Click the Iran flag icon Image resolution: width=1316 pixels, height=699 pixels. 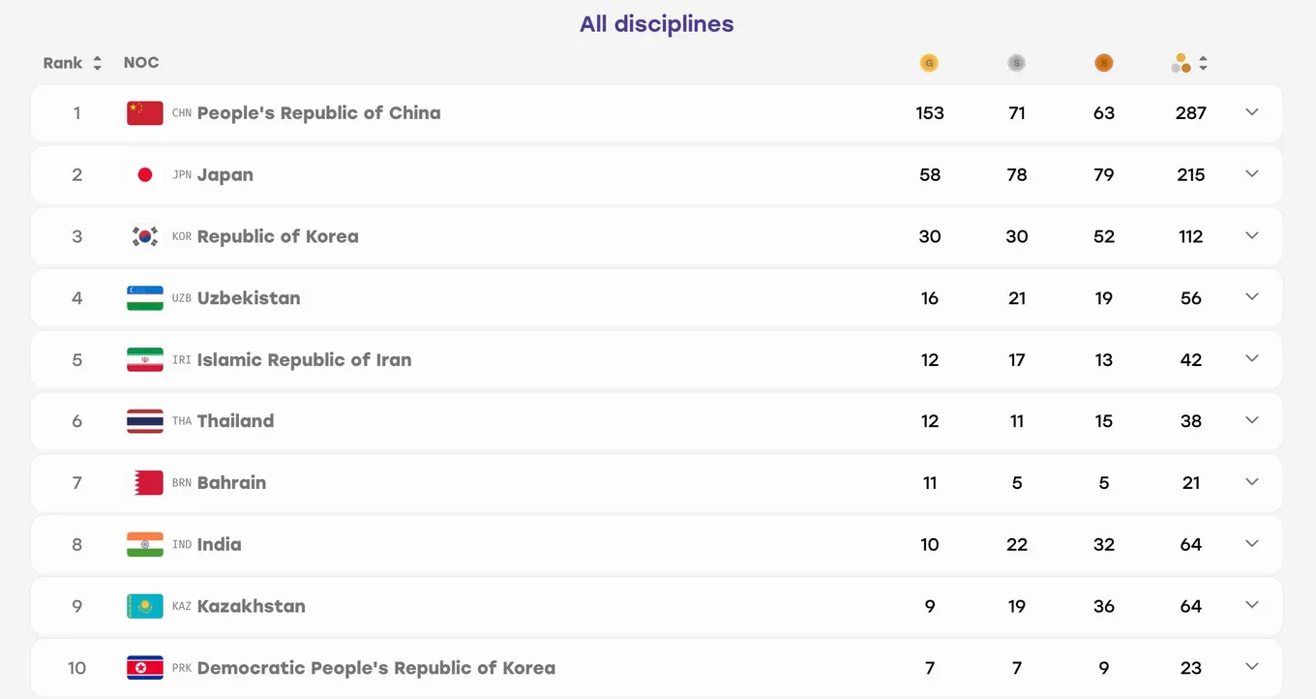pyautogui.click(x=145, y=360)
